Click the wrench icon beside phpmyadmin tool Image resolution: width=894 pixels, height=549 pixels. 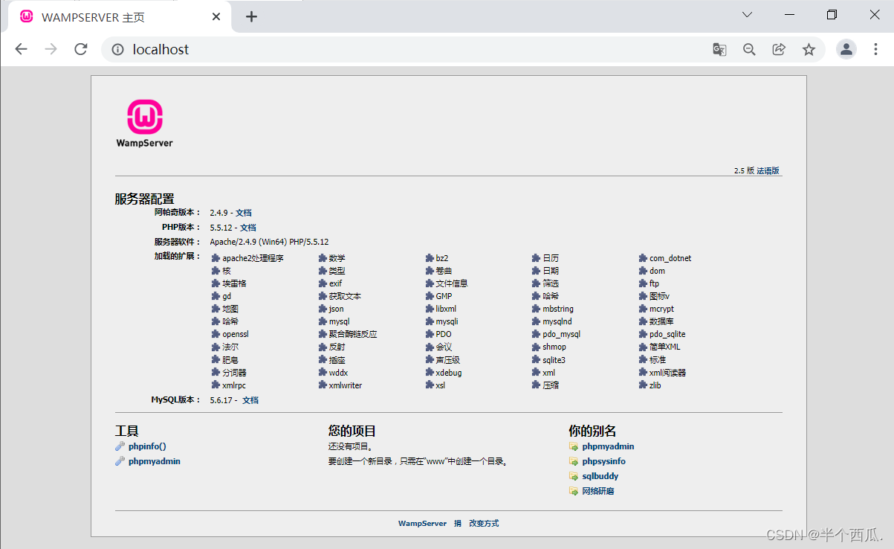pyautogui.click(x=120, y=461)
